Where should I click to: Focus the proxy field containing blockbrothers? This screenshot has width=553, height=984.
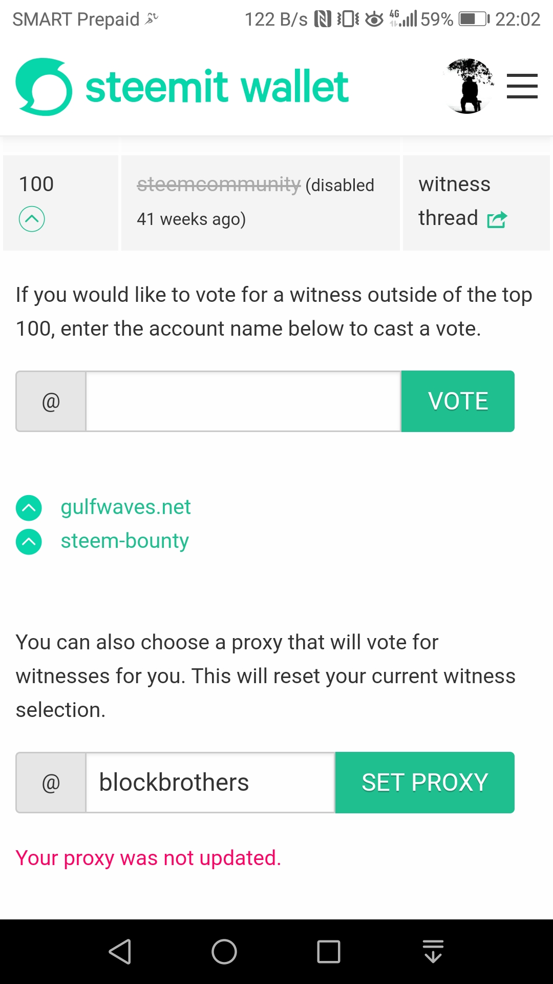pos(210,783)
